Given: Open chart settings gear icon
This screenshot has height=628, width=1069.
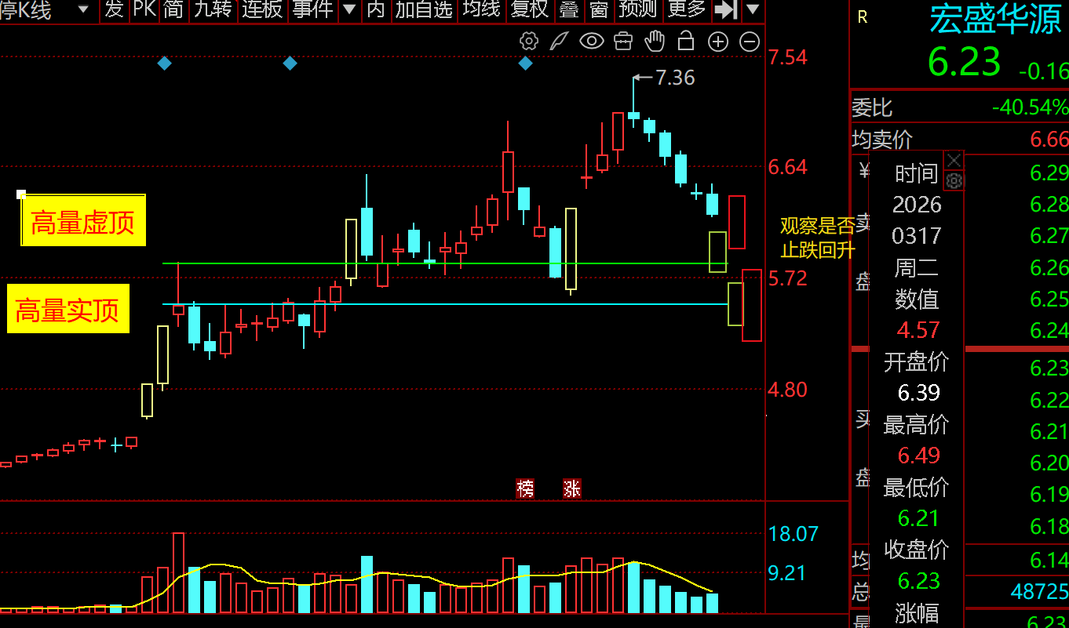Looking at the screenshot, I should (x=529, y=42).
